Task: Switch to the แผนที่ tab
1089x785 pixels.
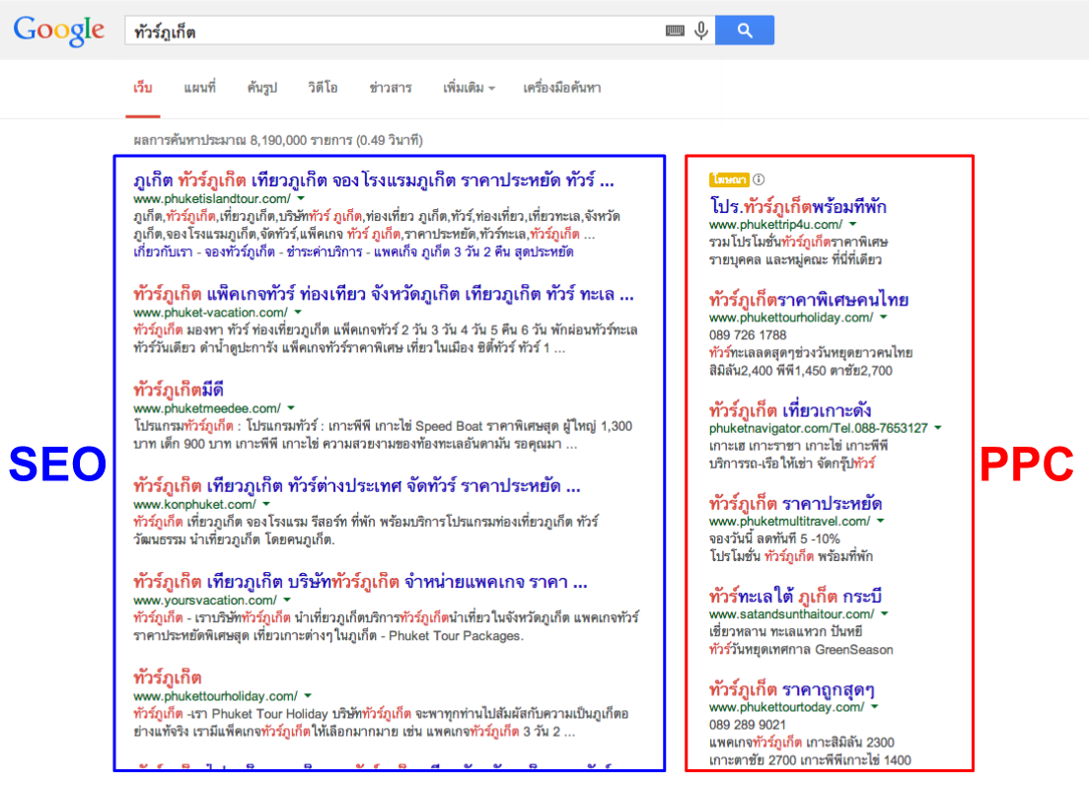Action: (200, 88)
